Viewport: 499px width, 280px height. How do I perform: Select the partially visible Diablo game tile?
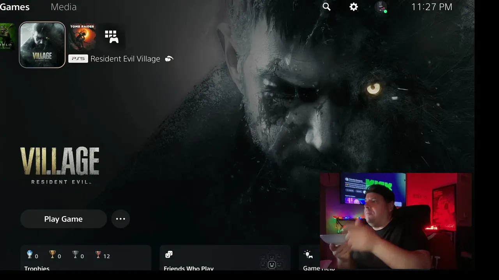pos(8,37)
